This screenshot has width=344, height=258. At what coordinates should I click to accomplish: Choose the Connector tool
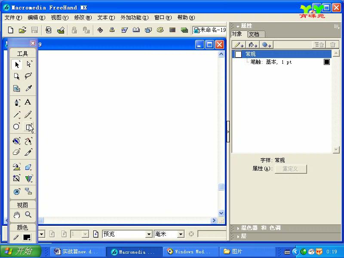coord(28,191)
